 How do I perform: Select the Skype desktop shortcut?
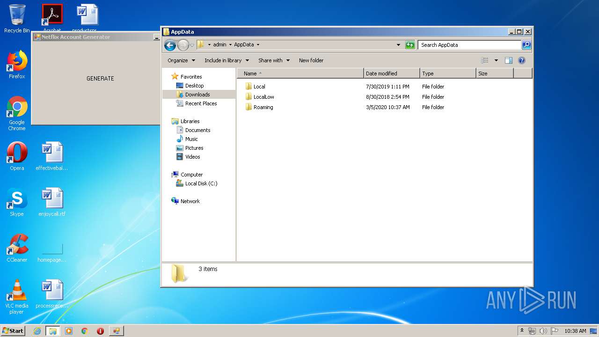(17, 202)
